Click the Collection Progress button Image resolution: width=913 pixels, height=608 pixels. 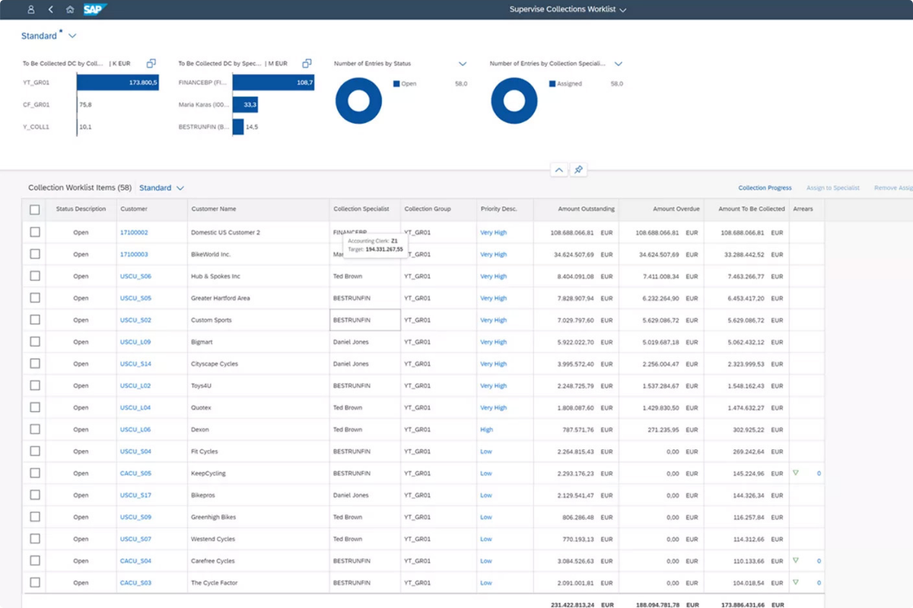point(765,188)
